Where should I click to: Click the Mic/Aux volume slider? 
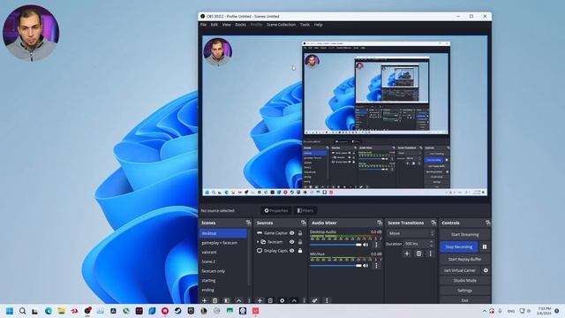tap(335, 266)
